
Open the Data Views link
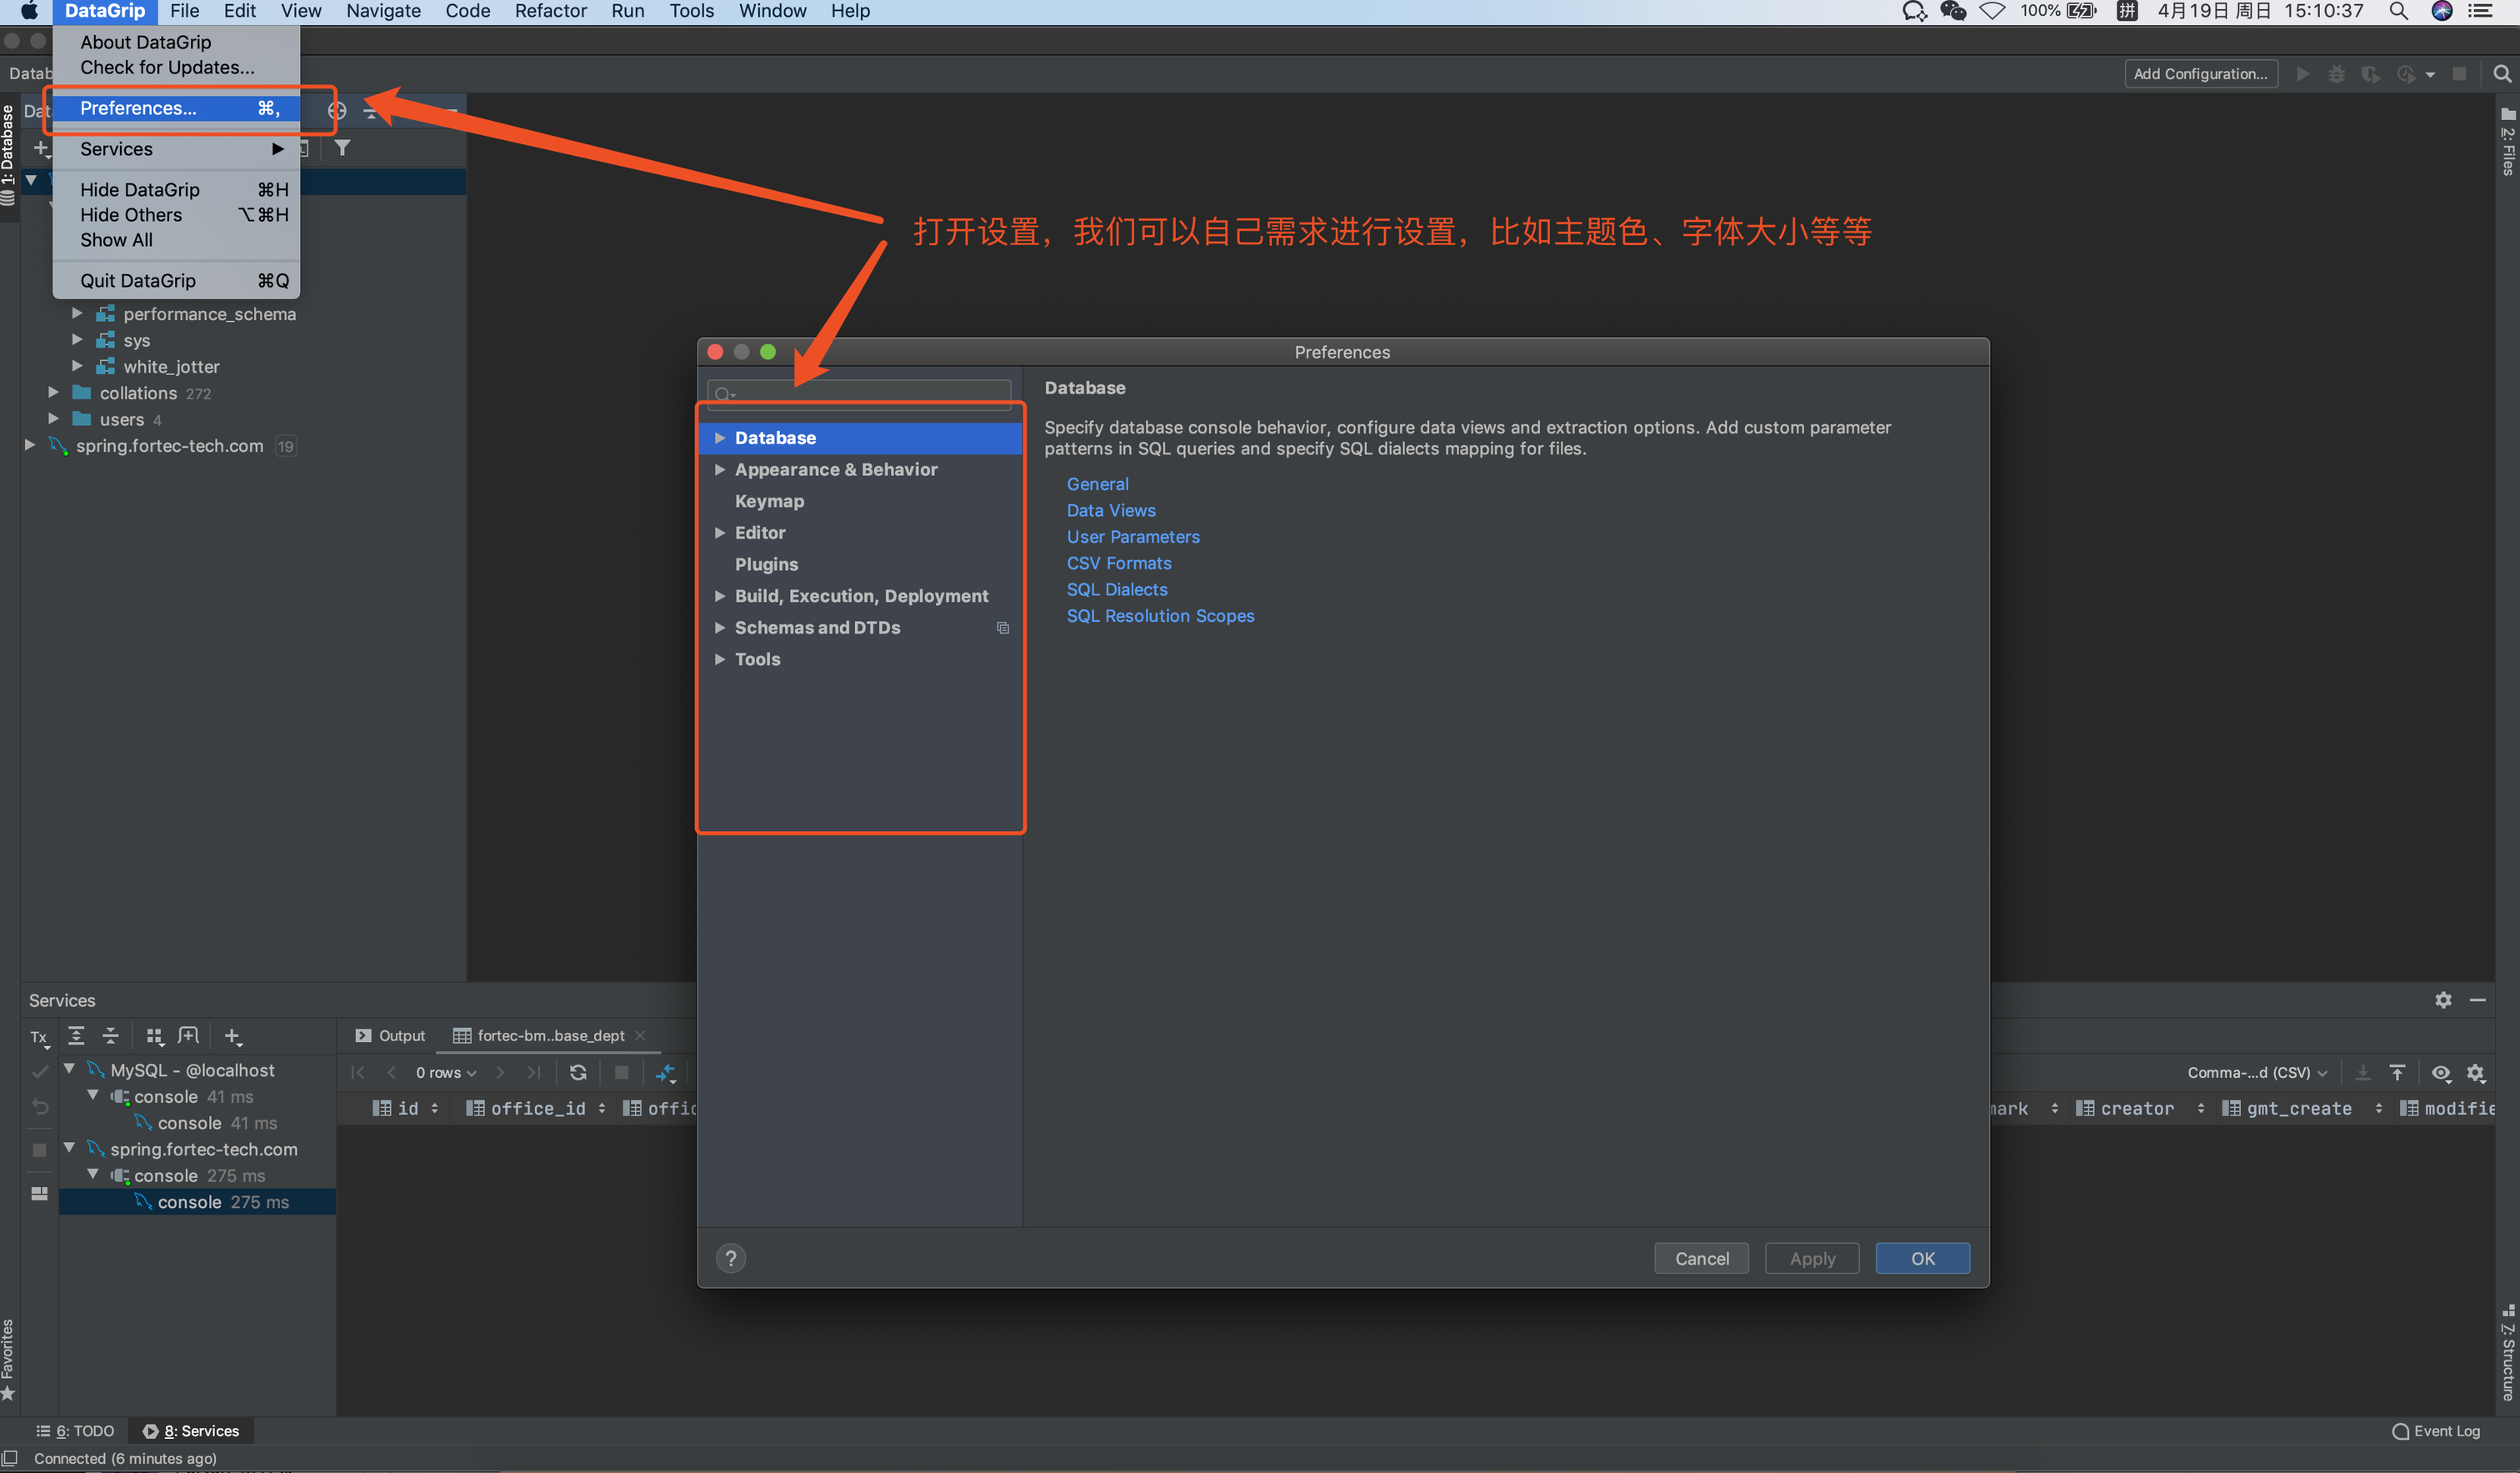point(1111,510)
